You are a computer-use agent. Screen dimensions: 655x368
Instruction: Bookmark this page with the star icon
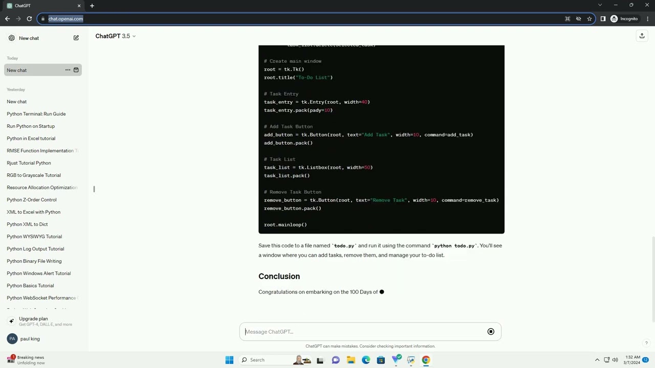[x=589, y=19]
